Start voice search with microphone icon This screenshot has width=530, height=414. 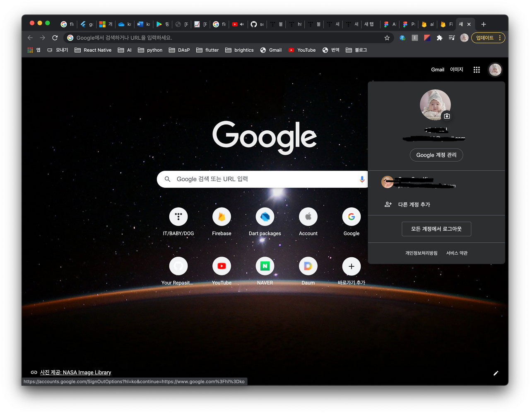tap(362, 179)
